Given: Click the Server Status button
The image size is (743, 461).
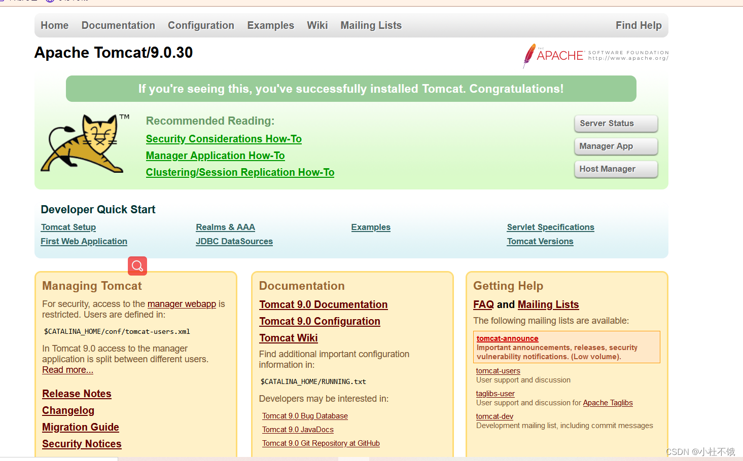Looking at the screenshot, I should 616,123.
